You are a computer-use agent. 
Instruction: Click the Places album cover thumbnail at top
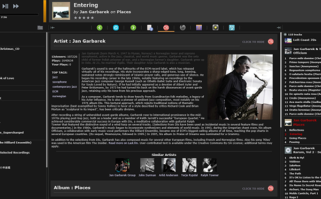[x=61, y=11]
